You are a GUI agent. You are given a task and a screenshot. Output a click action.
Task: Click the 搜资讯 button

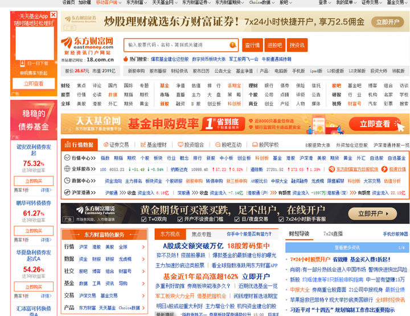pyautogui.click(x=297, y=45)
